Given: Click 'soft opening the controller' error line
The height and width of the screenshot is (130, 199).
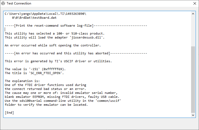Looking at the screenshot, I should click(53, 45).
